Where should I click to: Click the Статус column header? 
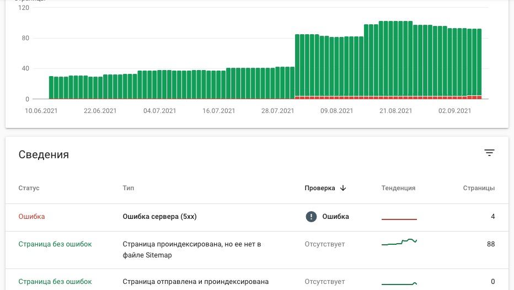(29, 188)
